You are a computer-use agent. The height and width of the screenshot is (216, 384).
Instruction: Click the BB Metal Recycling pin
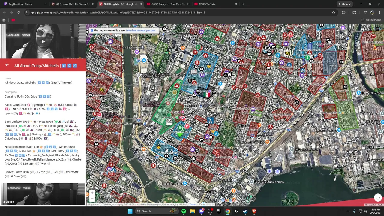358,93
